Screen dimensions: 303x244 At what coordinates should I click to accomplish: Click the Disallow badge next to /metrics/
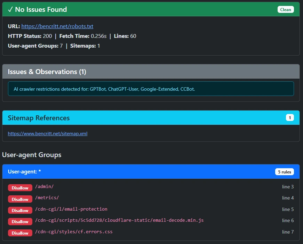[x=20, y=199]
